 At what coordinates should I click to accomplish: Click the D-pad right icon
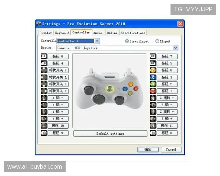pyautogui.click(x=44, y=91)
